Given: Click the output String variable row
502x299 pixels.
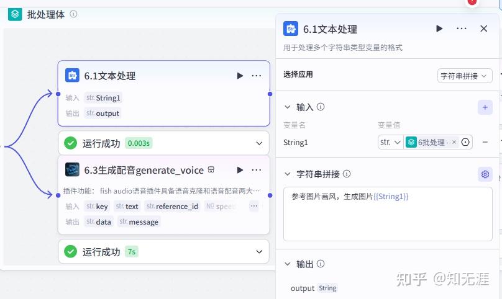Looking at the screenshot, I should (313, 288).
